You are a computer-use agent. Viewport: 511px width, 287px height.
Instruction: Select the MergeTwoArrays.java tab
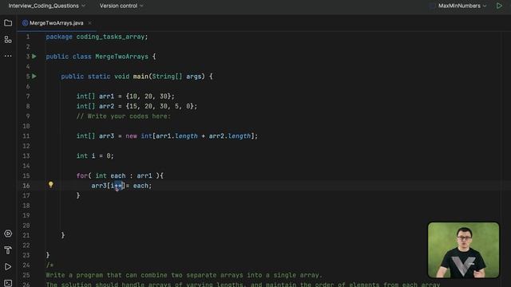click(56, 23)
